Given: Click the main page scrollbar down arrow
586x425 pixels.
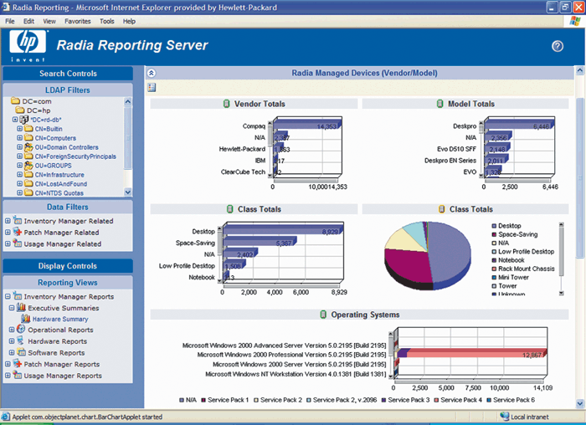Looking at the screenshot, I should [x=579, y=403].
